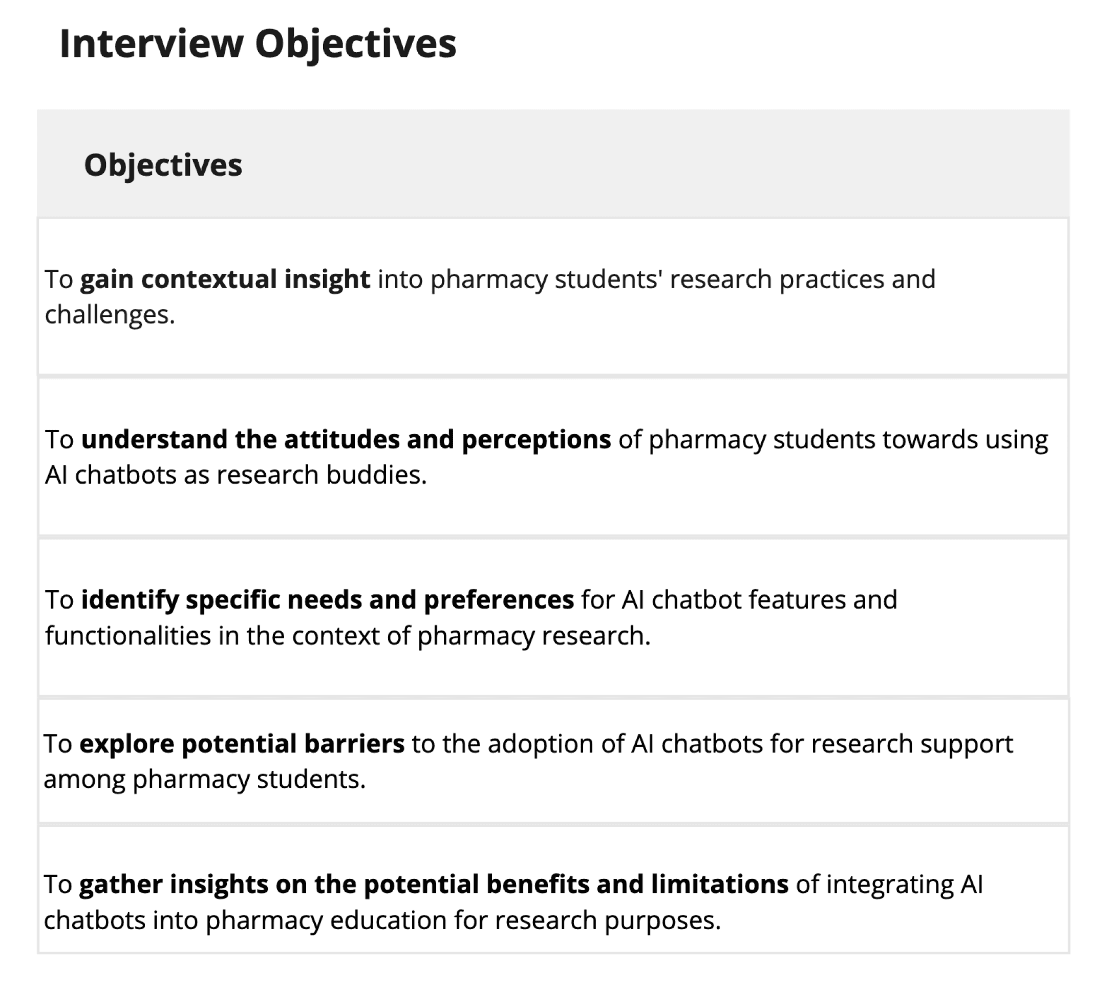Click the word 'challenges.' in first row
Image resolution: width=1114 pixels, height=987 pixels.
click(x=110, y=315)
